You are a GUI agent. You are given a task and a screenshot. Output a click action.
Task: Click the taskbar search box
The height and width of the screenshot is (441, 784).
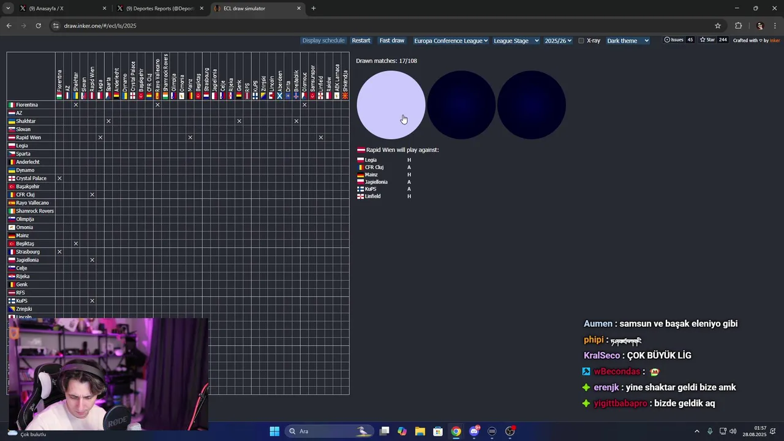(330, 431)
